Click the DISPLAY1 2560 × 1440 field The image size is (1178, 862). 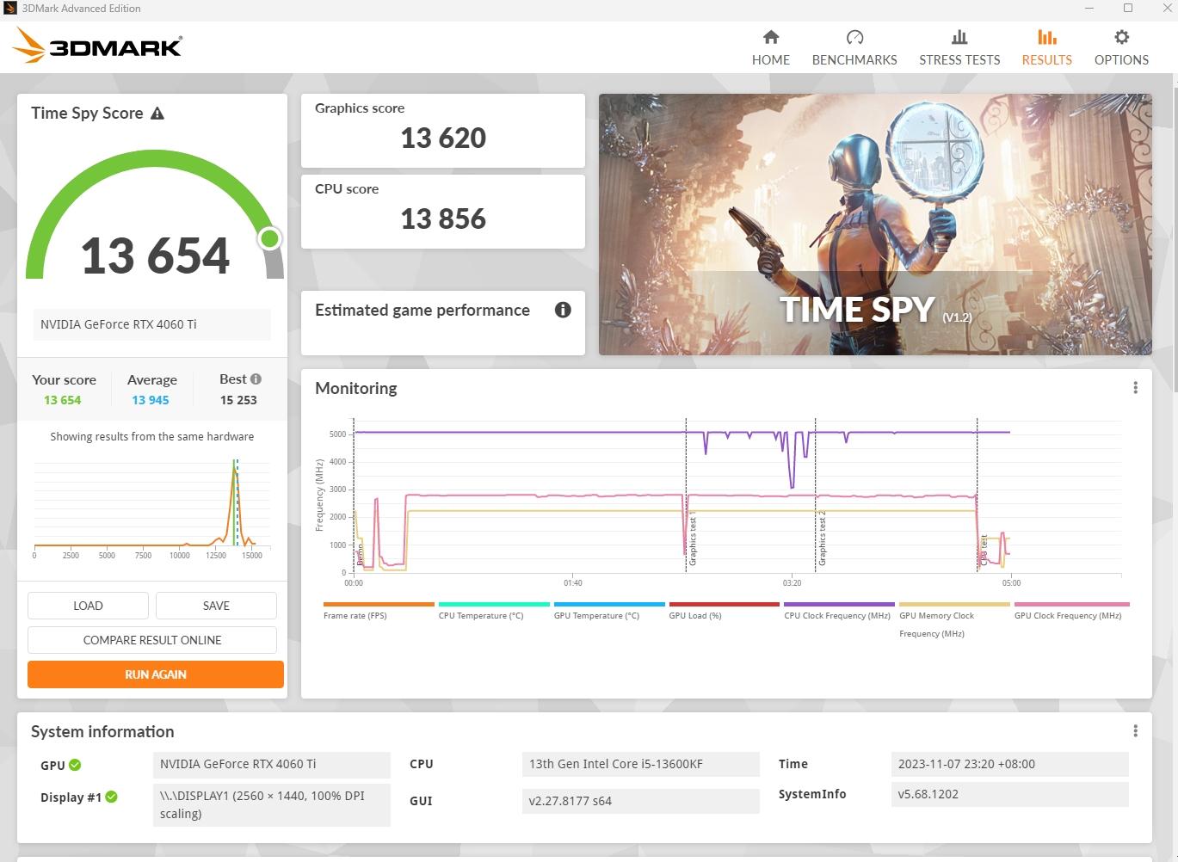pyautogui.click(x=272, y=804)
